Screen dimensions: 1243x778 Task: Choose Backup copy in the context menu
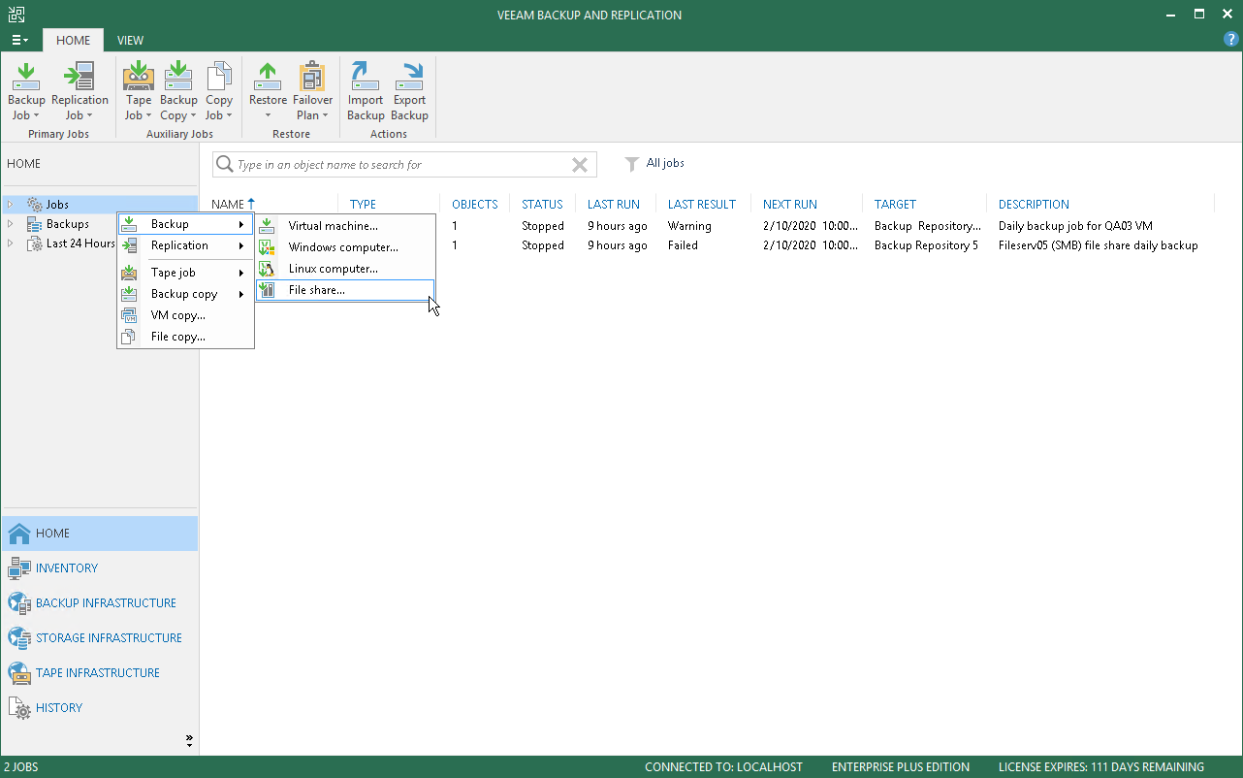[x=185, y=294]
